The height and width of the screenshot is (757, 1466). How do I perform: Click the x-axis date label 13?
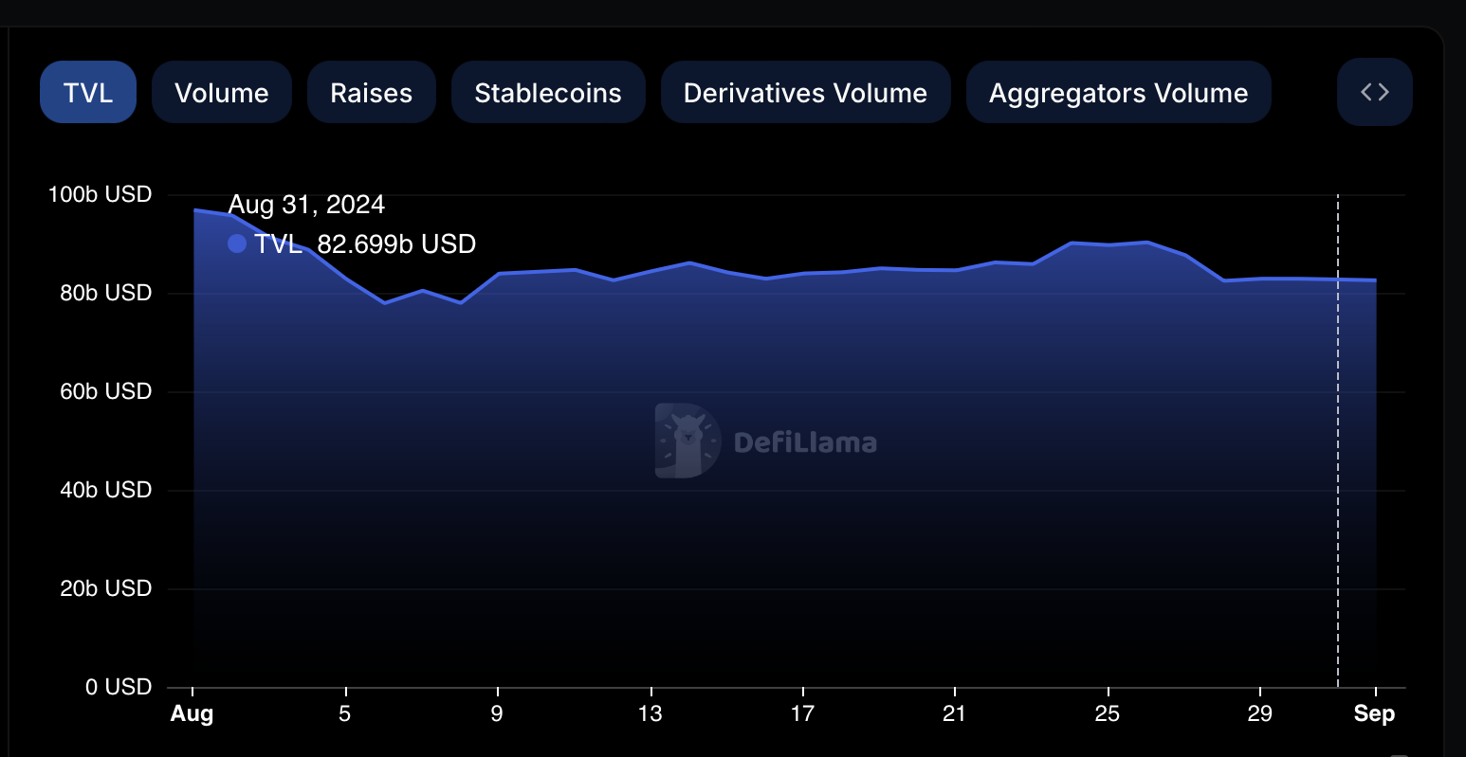pos(651,713)
